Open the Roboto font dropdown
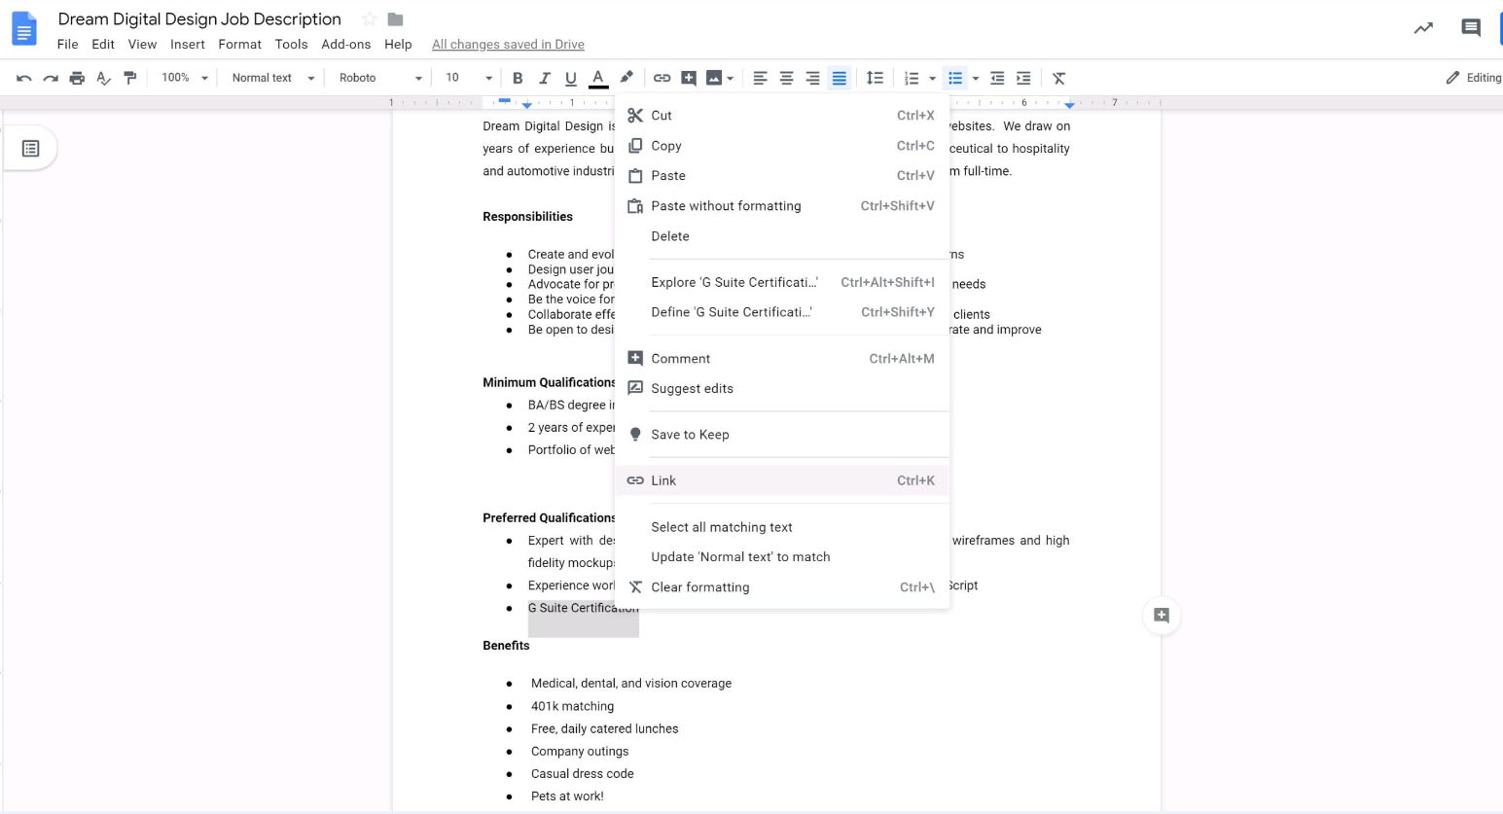This screenshot has height=814, width=1503. [380, 78]
